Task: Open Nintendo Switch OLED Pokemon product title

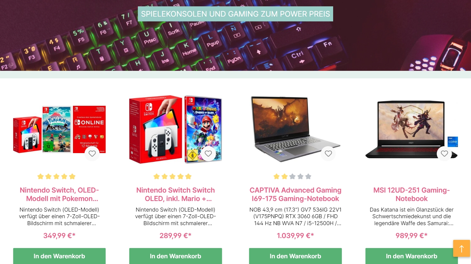Action: tap(59, 194)
